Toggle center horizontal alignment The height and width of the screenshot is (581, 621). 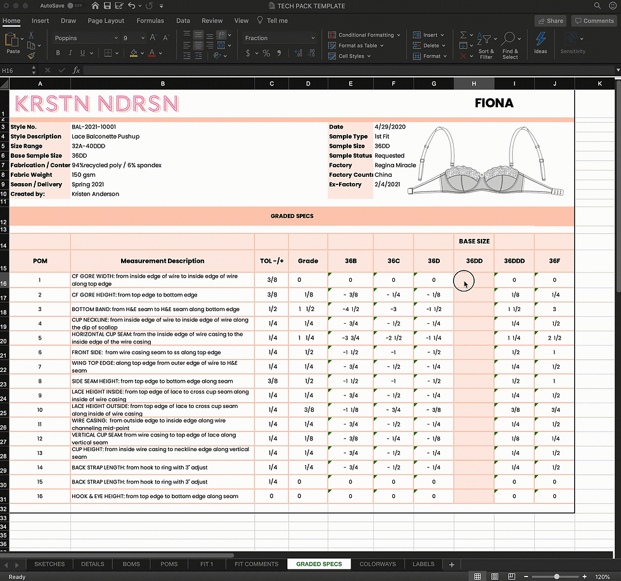tap(198, 45)
